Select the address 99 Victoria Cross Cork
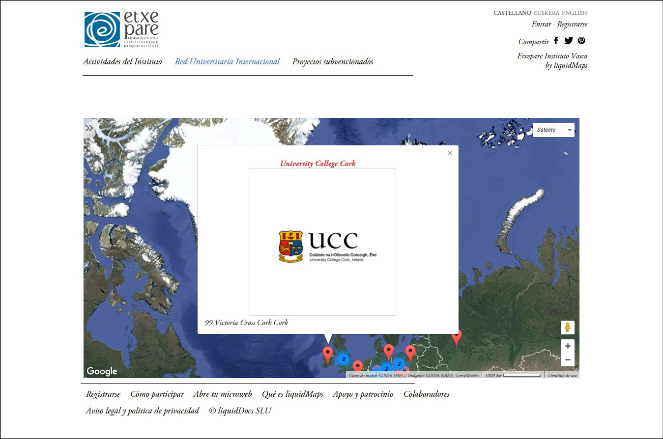This screenshot has height=439, width=663. tap(246, 323)
